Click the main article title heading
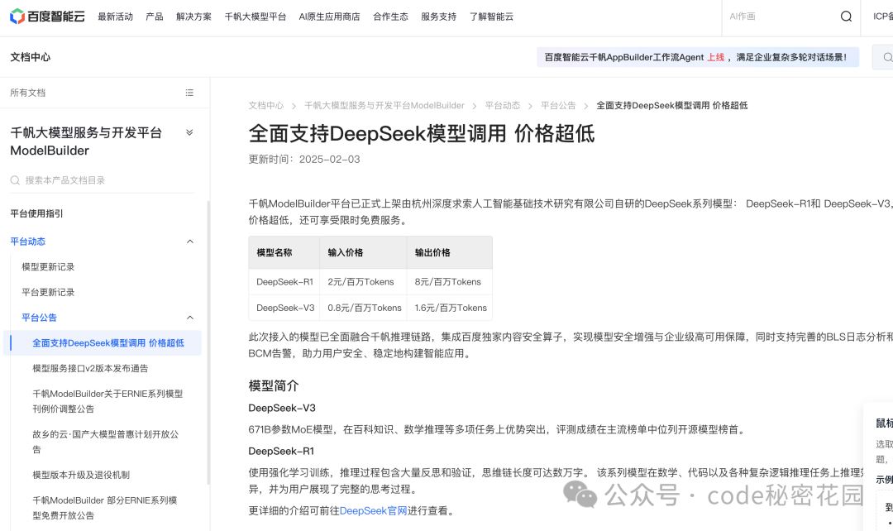This screenshot has width=893, height=531. 422,133
